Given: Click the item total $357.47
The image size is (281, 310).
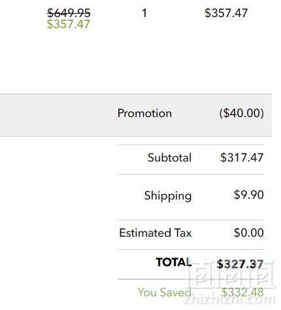Looking at the screenshot, I should pyautogui.click(x=226, y=13).
